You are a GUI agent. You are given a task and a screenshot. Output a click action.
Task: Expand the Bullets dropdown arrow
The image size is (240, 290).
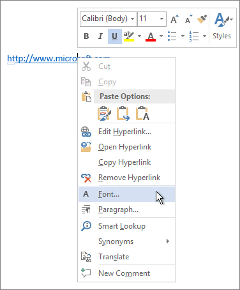(x=183, y=36)
